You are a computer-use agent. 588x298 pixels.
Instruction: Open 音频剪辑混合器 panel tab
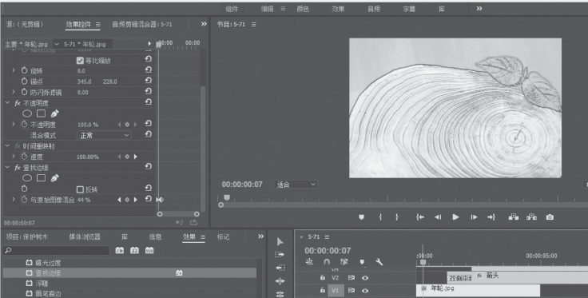[x=142, y=24]
